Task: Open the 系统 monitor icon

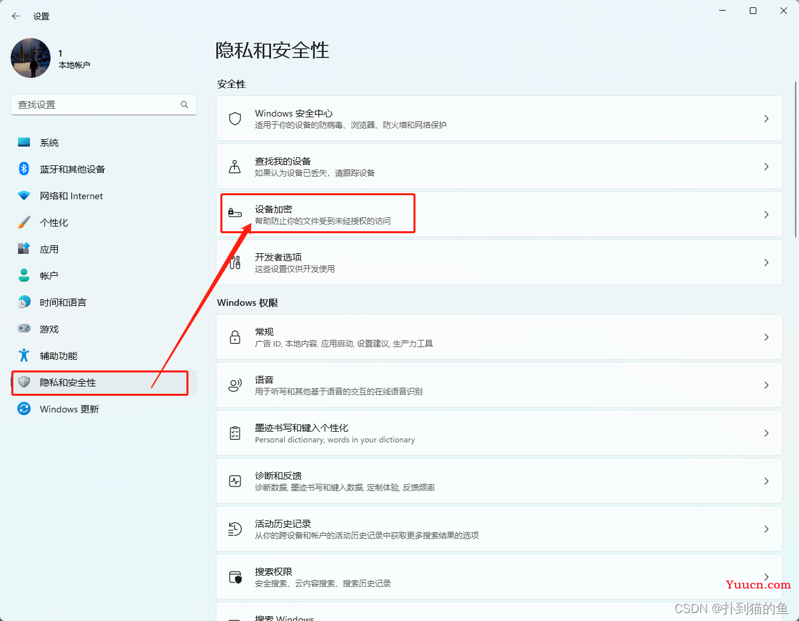Action: click(x=24, y=143)
